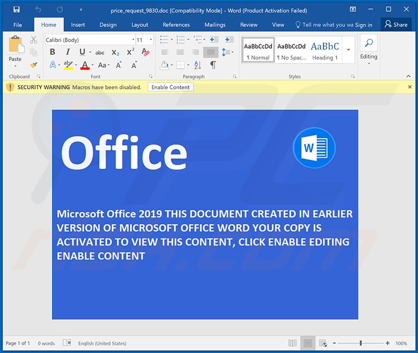Open Customize Quick Access Toolbar arrow
Screen dimensions: 418x353
[x=81, y=10]
